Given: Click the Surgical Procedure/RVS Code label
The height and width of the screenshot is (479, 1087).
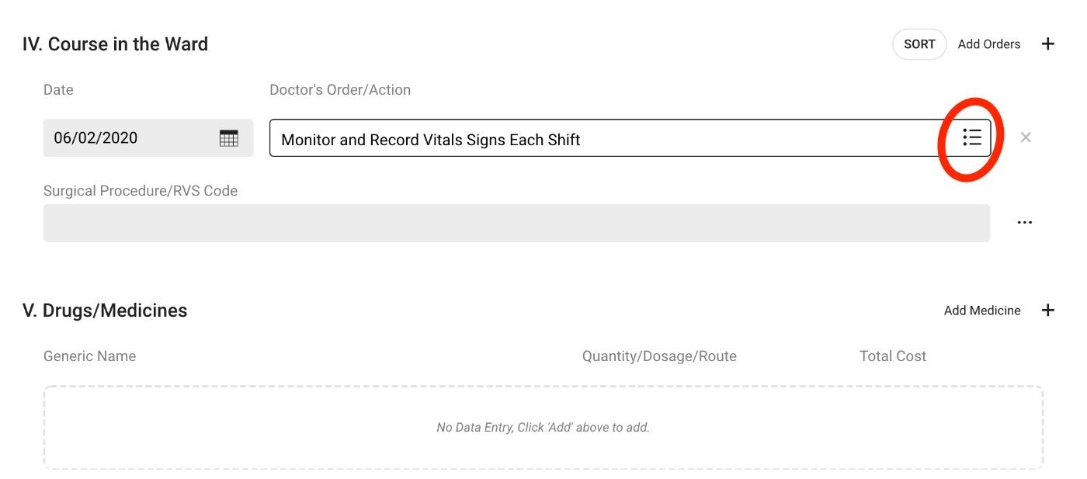Looking at the screenshot, I should coord(141,190).
